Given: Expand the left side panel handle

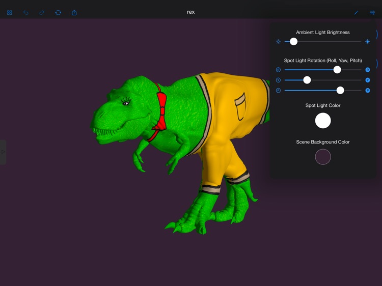Looking at the screenshot, I should point(3,152).
